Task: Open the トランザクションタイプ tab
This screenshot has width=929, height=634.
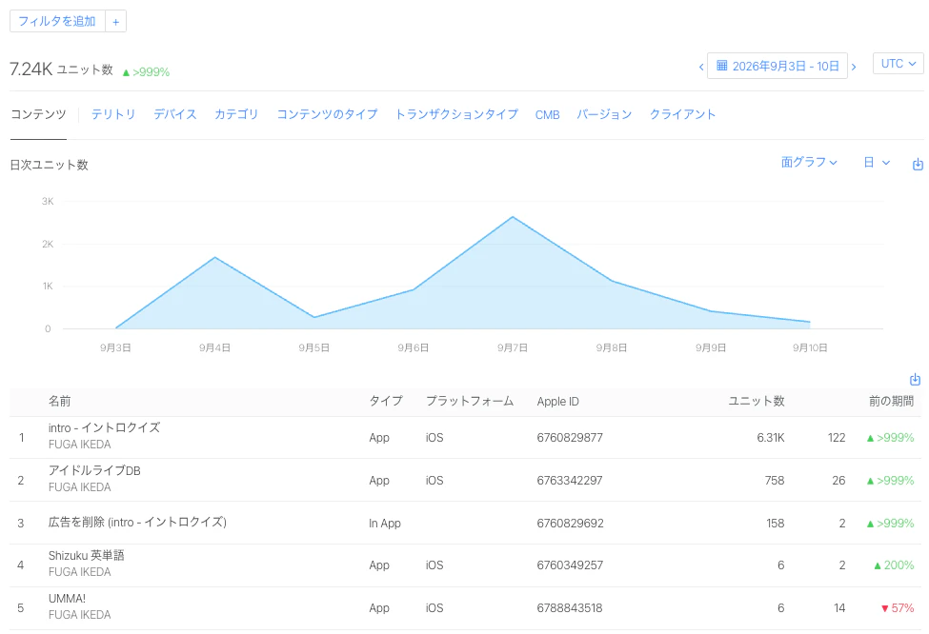Action: 456,114
